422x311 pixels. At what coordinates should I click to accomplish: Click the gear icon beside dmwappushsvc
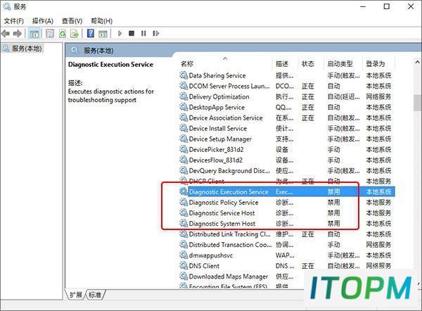click(184, 255)
